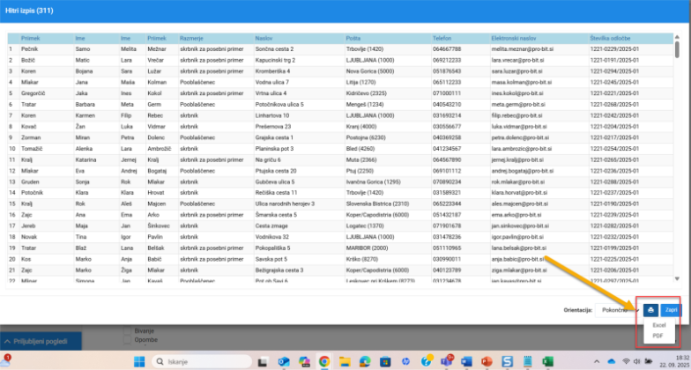
Task: Select email cell lara.ambrozic@pro-bit.si
Action: 520,149
